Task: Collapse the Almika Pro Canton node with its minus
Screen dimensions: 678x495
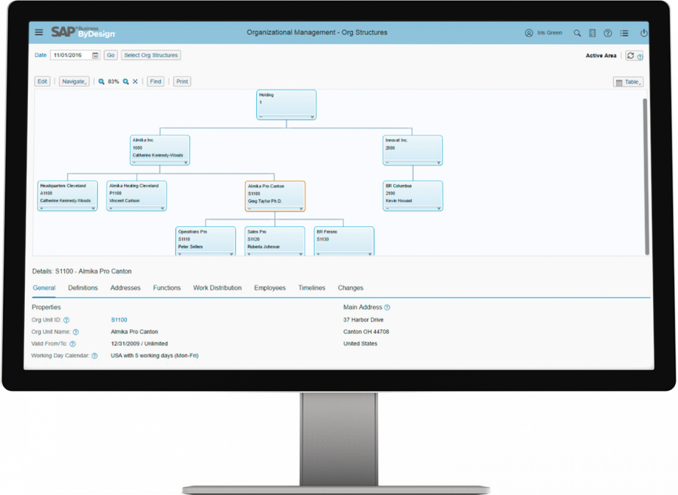Action: (250, 209)
